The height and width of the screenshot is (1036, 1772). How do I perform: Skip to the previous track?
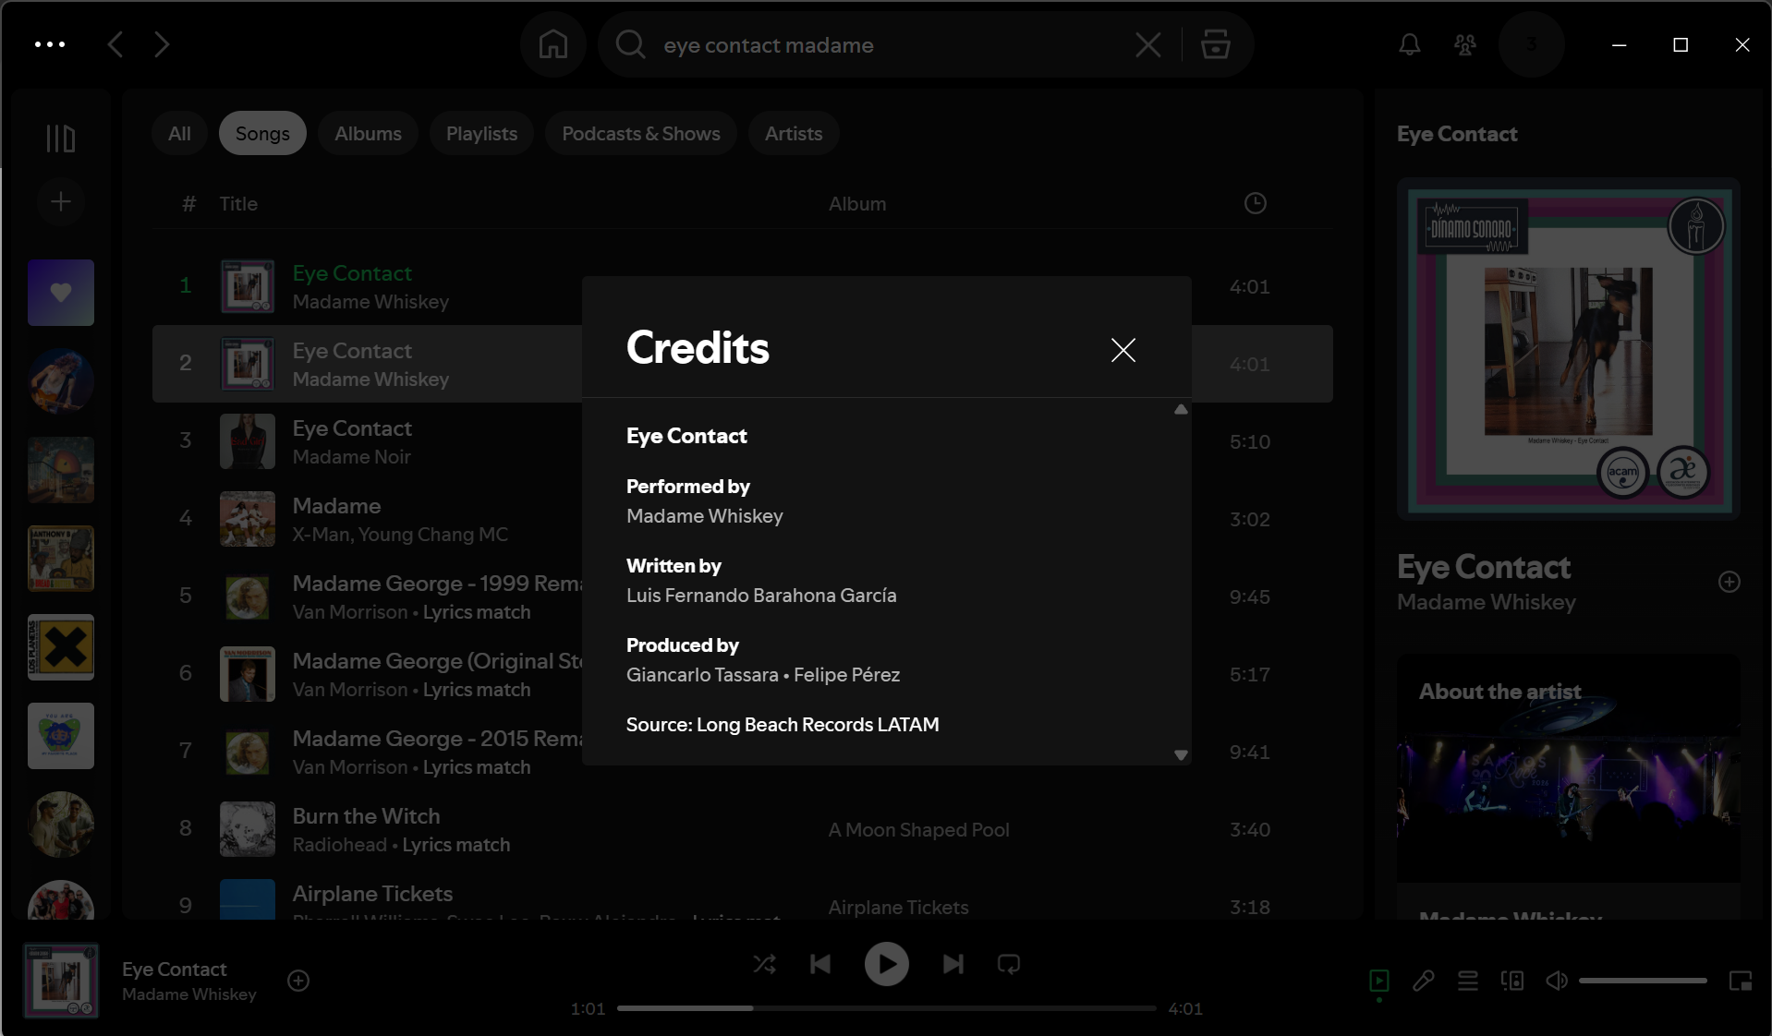pyautogui.click(x=820, y=964)
